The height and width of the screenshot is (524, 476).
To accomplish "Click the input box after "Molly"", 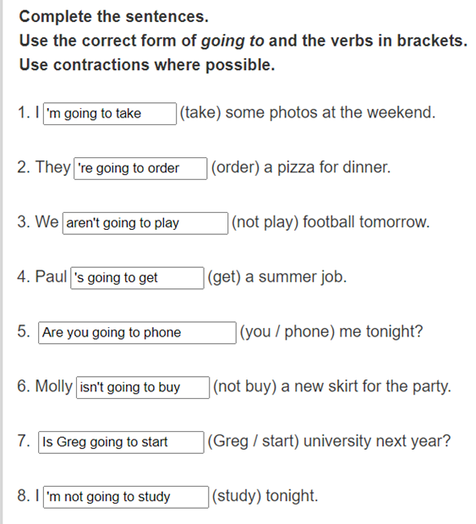I will point(143,388).
